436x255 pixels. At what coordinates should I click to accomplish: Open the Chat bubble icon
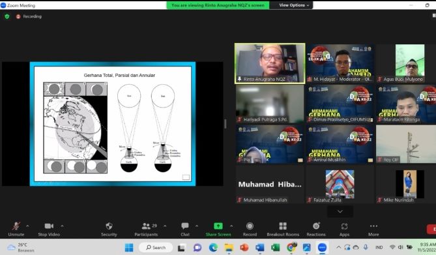click(x=185, y=226)
